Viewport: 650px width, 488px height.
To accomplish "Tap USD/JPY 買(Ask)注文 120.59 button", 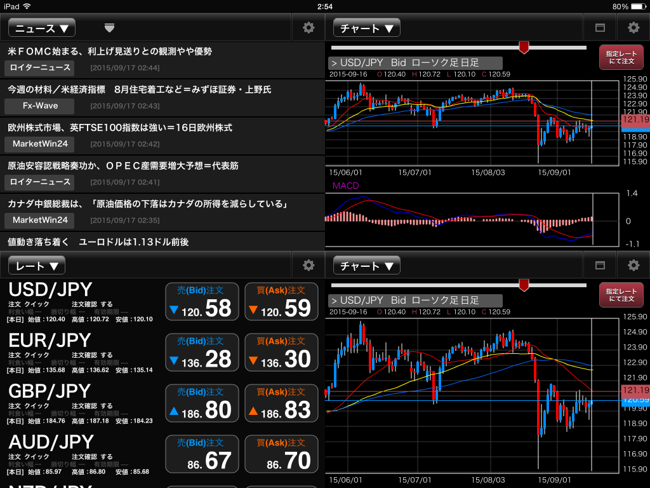I will click(281, 302).
